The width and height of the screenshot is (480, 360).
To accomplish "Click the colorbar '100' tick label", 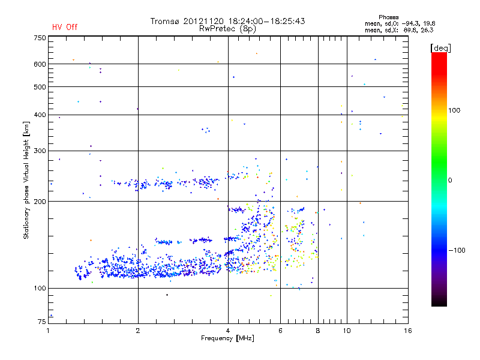I will [454, 110].
